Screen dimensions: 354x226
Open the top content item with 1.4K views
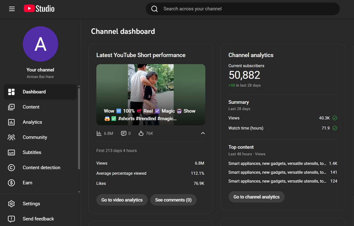(277, 164)
